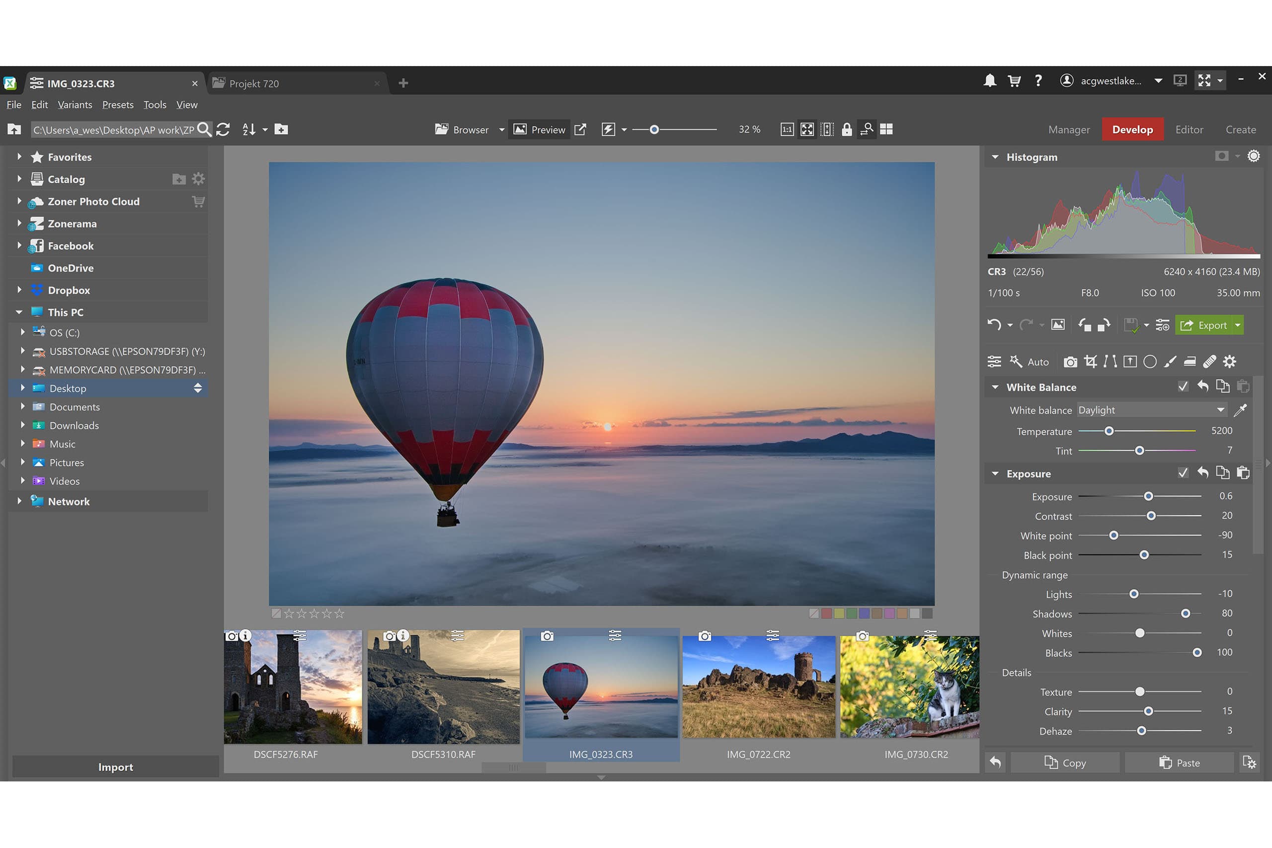Use the White Balance eyedropper
This screenshot has height=848, width=1272.
tap(1241, 410)
